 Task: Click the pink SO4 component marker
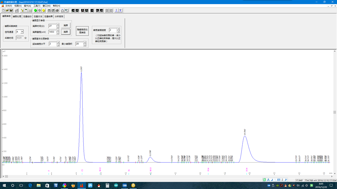pyautogui.click(x=247, y=170)
